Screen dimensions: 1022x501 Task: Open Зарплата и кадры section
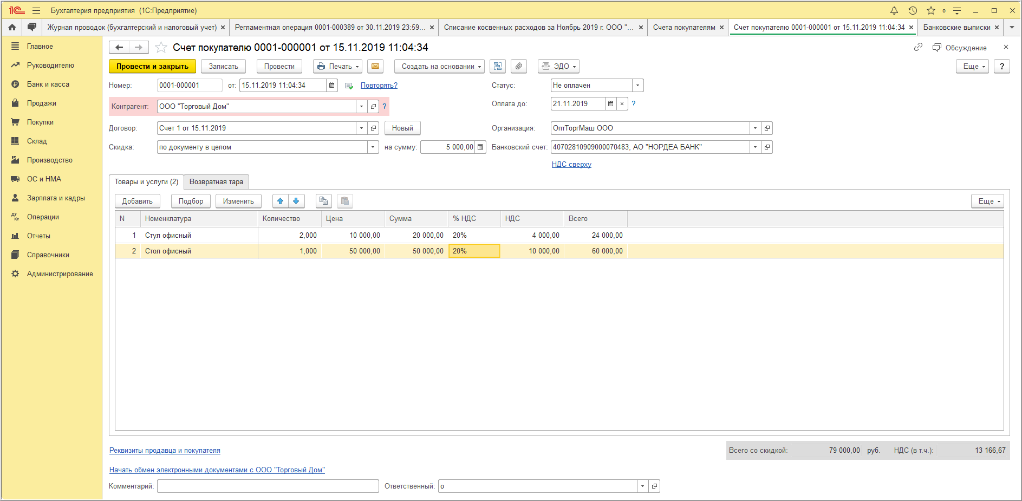(56, 198)
